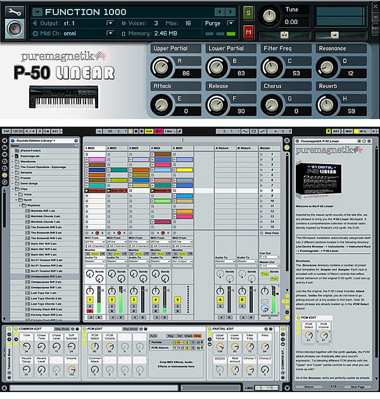Click Master track volume fader
The height and width of the screenshot is (399, 380).
coord(276,294)
